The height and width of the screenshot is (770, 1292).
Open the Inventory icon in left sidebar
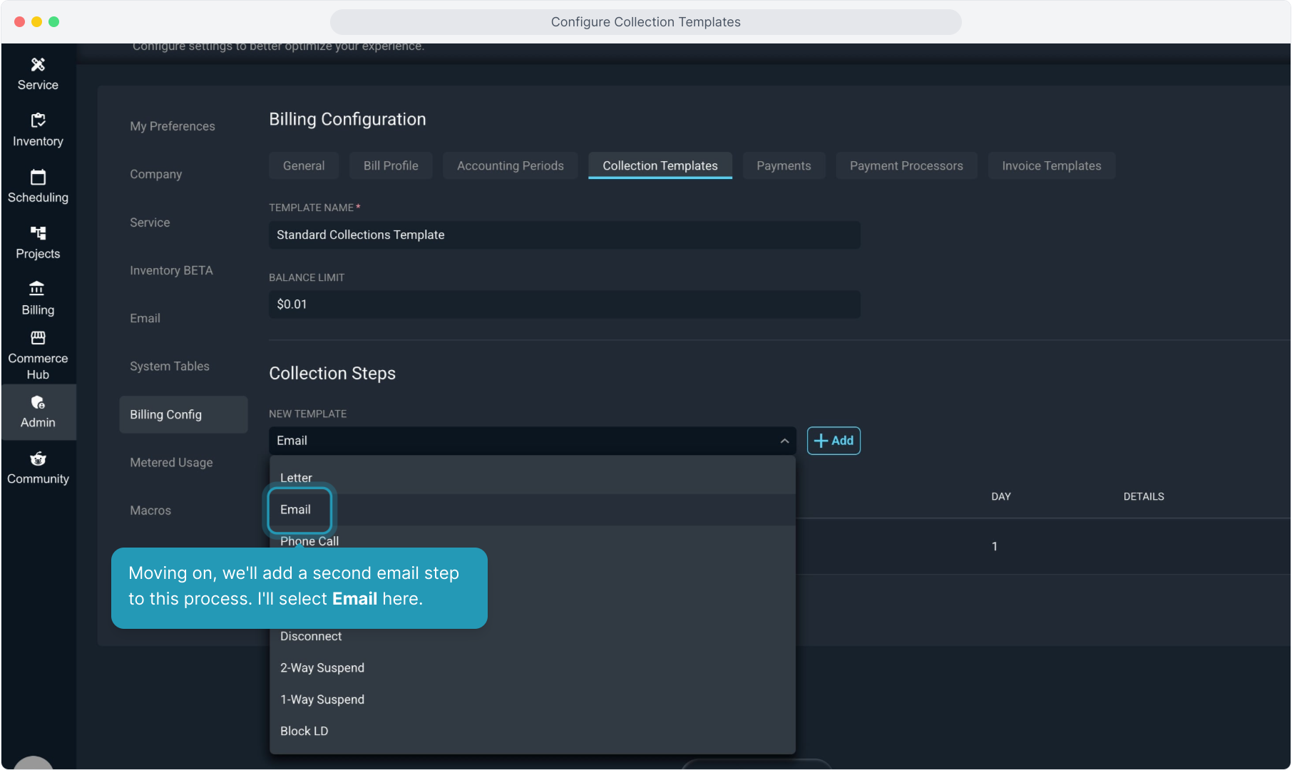(x=38, y=120)
